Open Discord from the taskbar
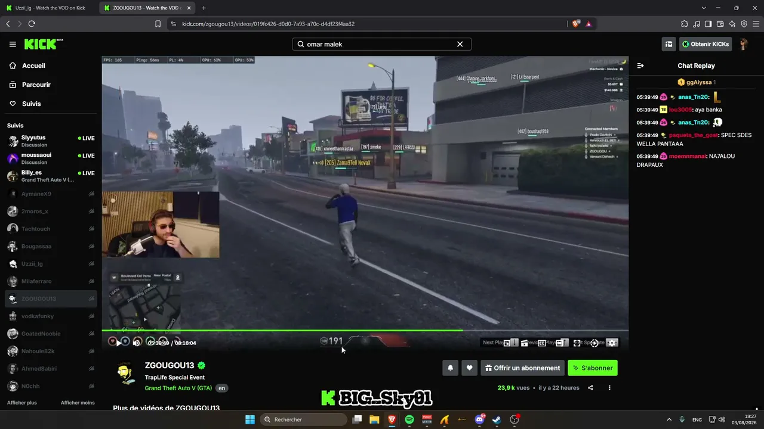The height and width of the screenshot is (429, 764). [479, 419]
